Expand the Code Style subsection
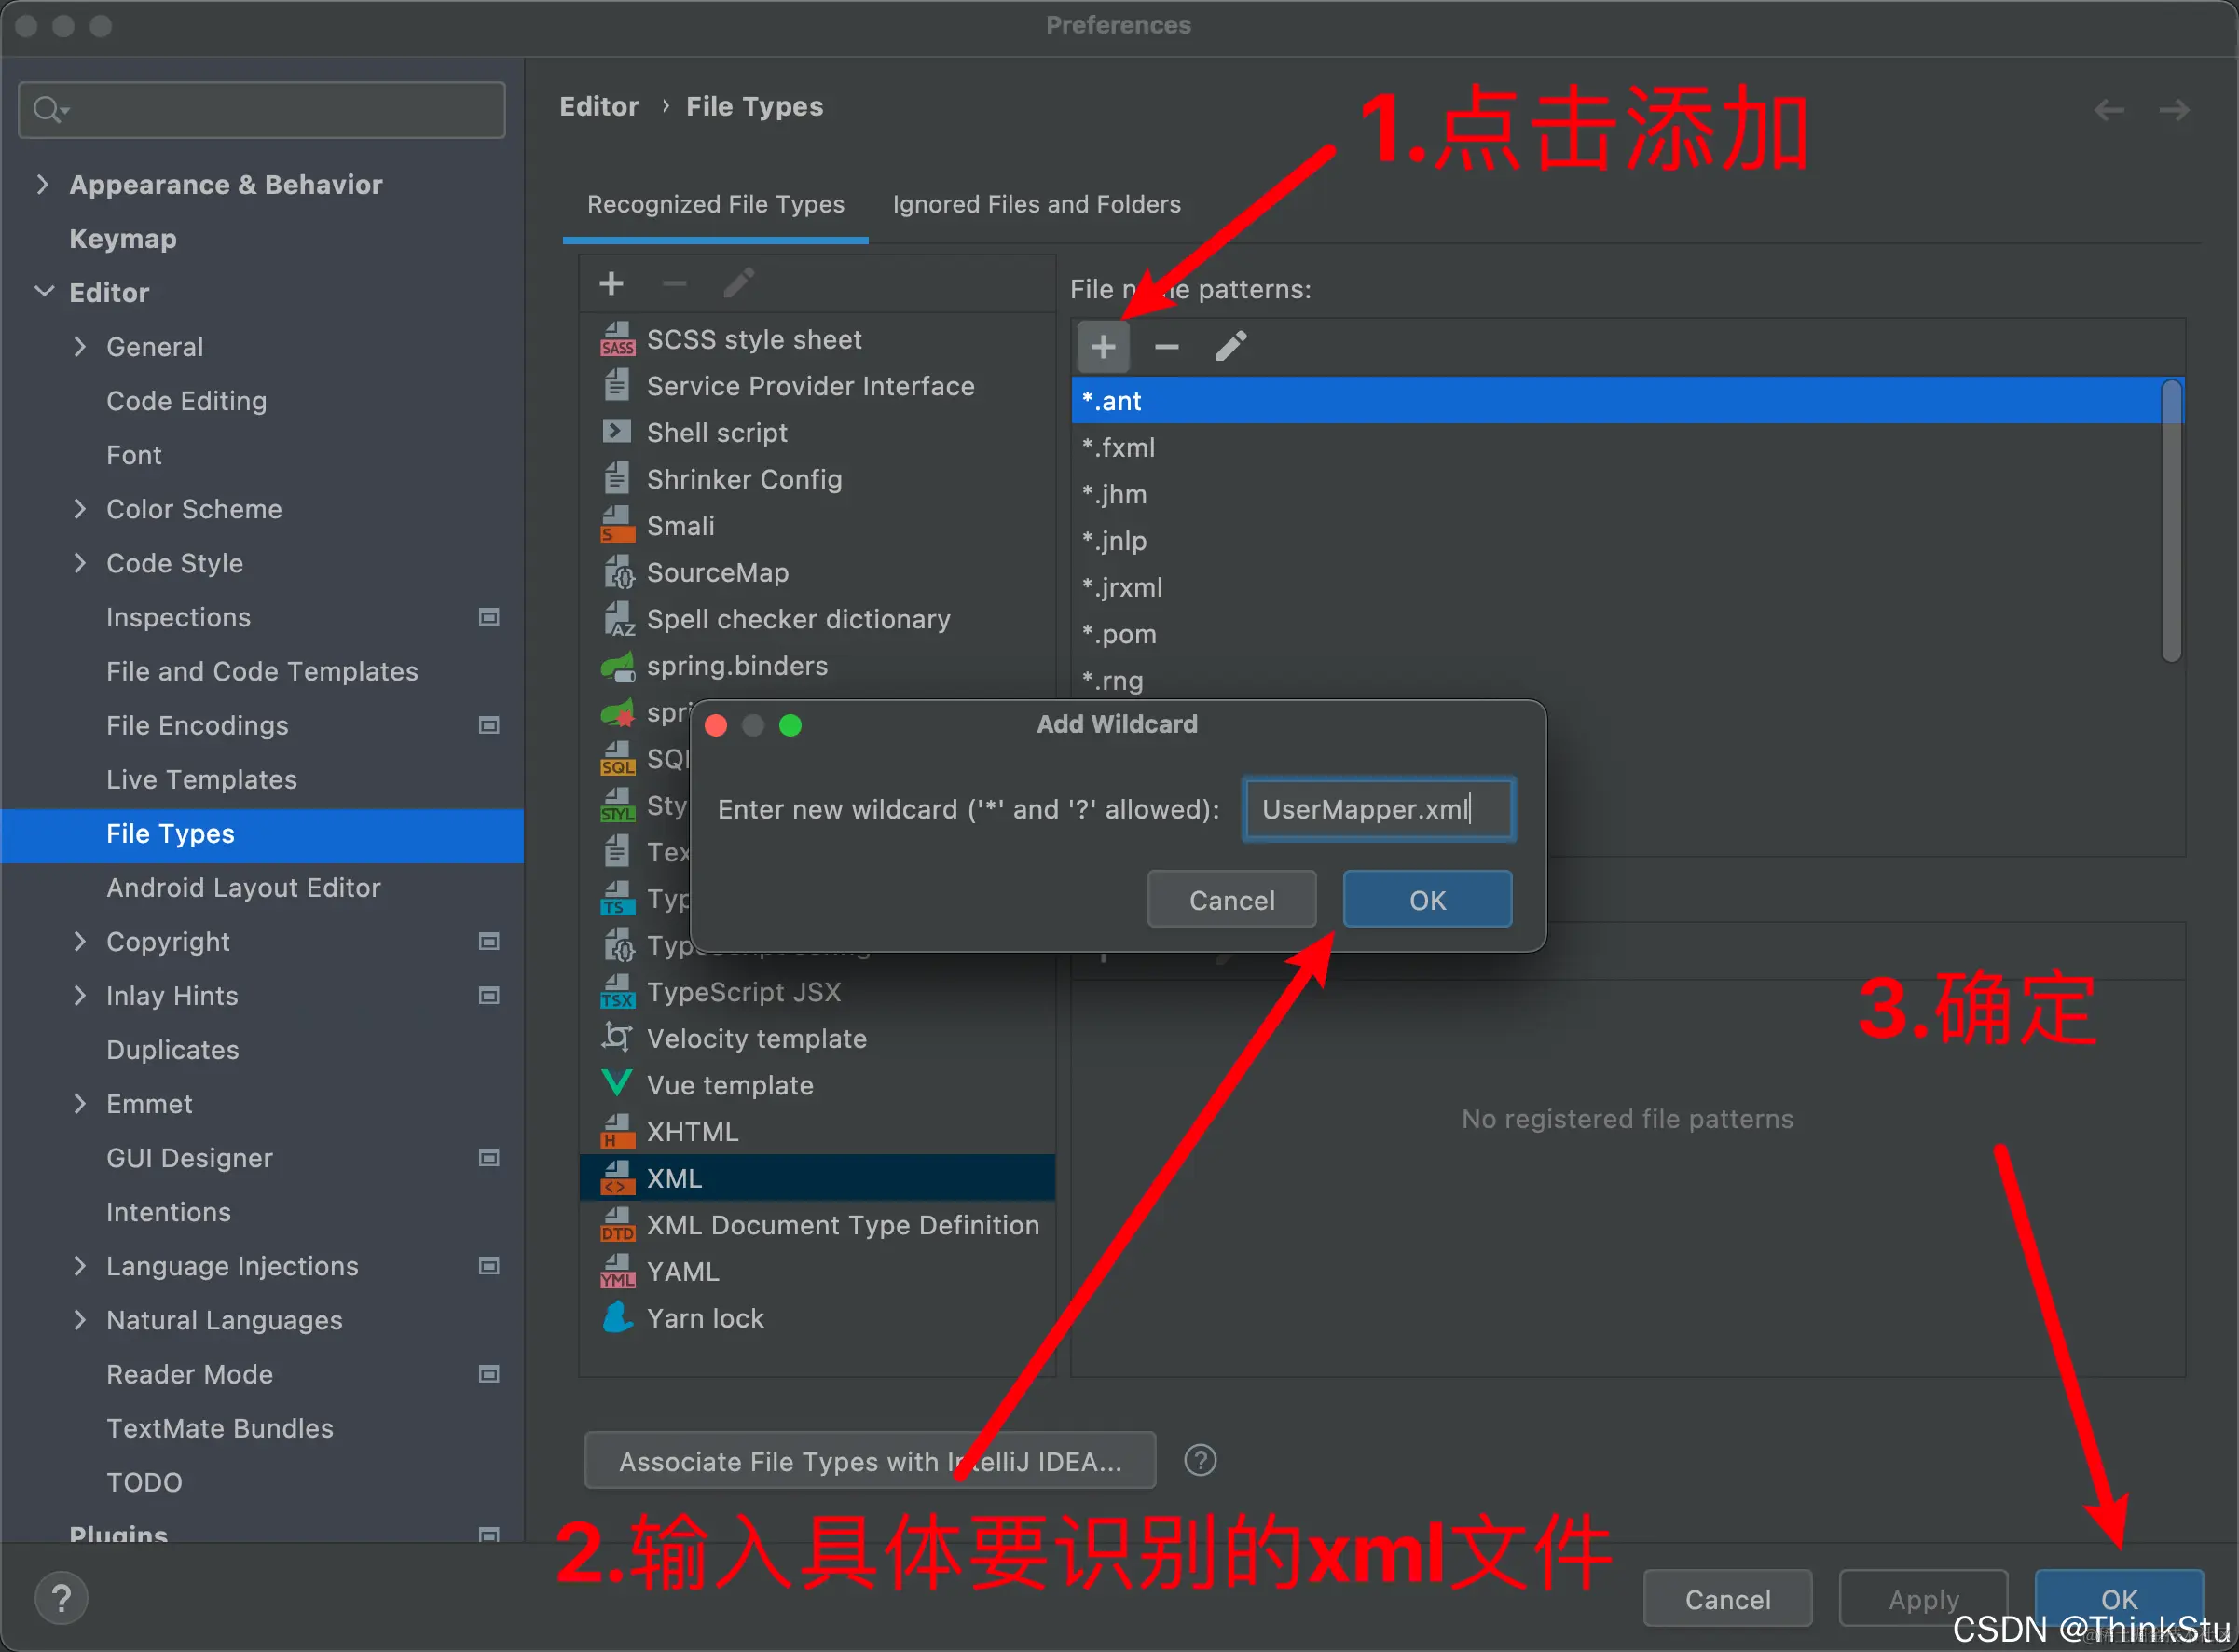 [x=80, y=563]
